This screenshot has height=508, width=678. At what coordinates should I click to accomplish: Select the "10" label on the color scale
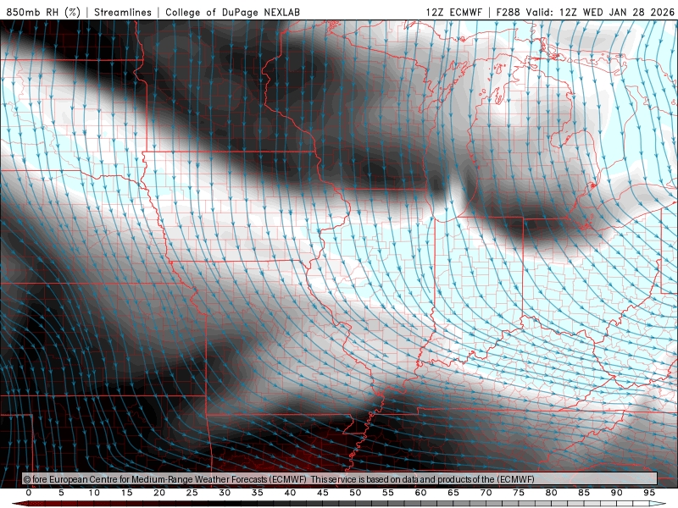coord(94,493)
